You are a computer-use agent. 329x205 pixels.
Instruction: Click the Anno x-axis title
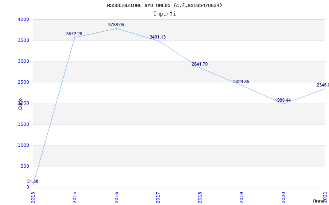point(319,201)
